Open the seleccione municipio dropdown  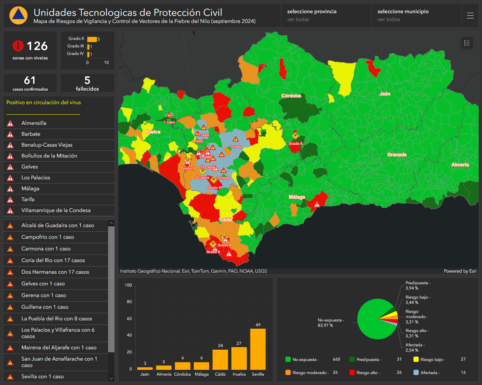click(x=416, y=15)
